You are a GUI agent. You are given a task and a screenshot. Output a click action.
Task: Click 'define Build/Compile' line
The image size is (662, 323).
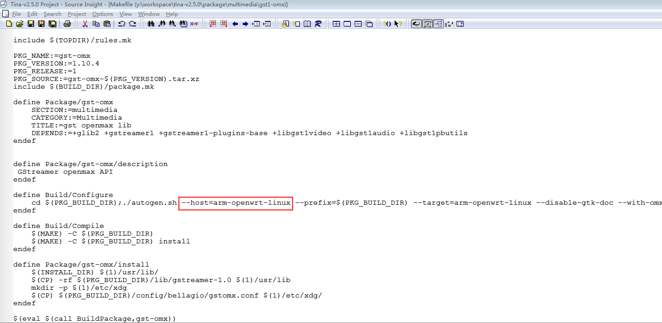point(59,226)
